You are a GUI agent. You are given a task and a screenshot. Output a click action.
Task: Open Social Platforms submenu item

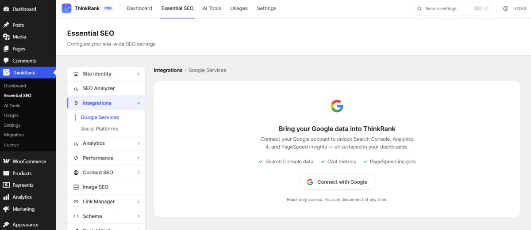pyautogui.click(x=99, y=129)
